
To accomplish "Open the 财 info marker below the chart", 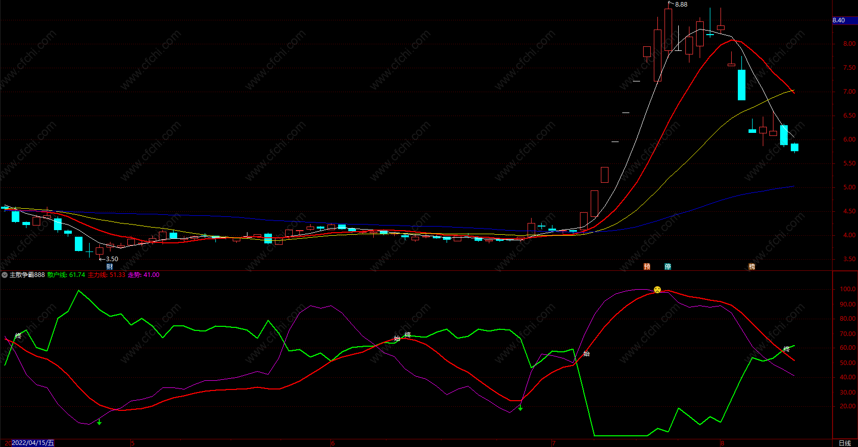I will [109, 267].
